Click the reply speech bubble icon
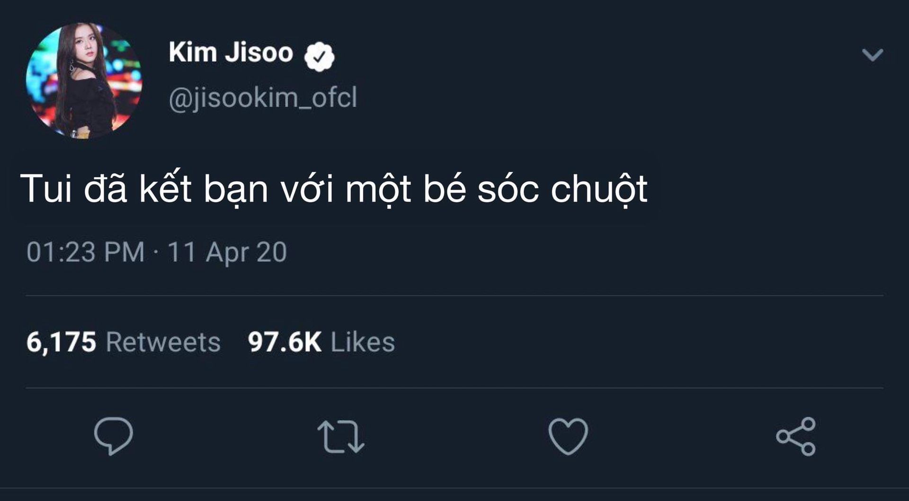 114,436
